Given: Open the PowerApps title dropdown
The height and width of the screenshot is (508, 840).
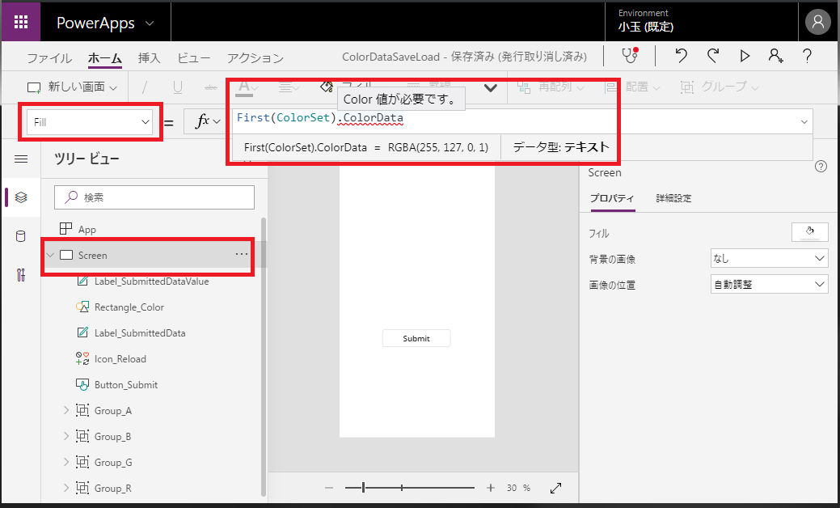Looking at the screenshot, I should click(150, 23).
